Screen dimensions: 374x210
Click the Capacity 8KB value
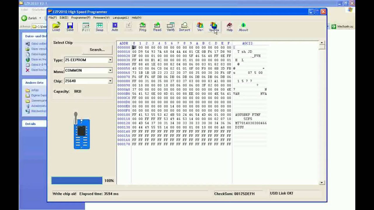click(77, 91)
